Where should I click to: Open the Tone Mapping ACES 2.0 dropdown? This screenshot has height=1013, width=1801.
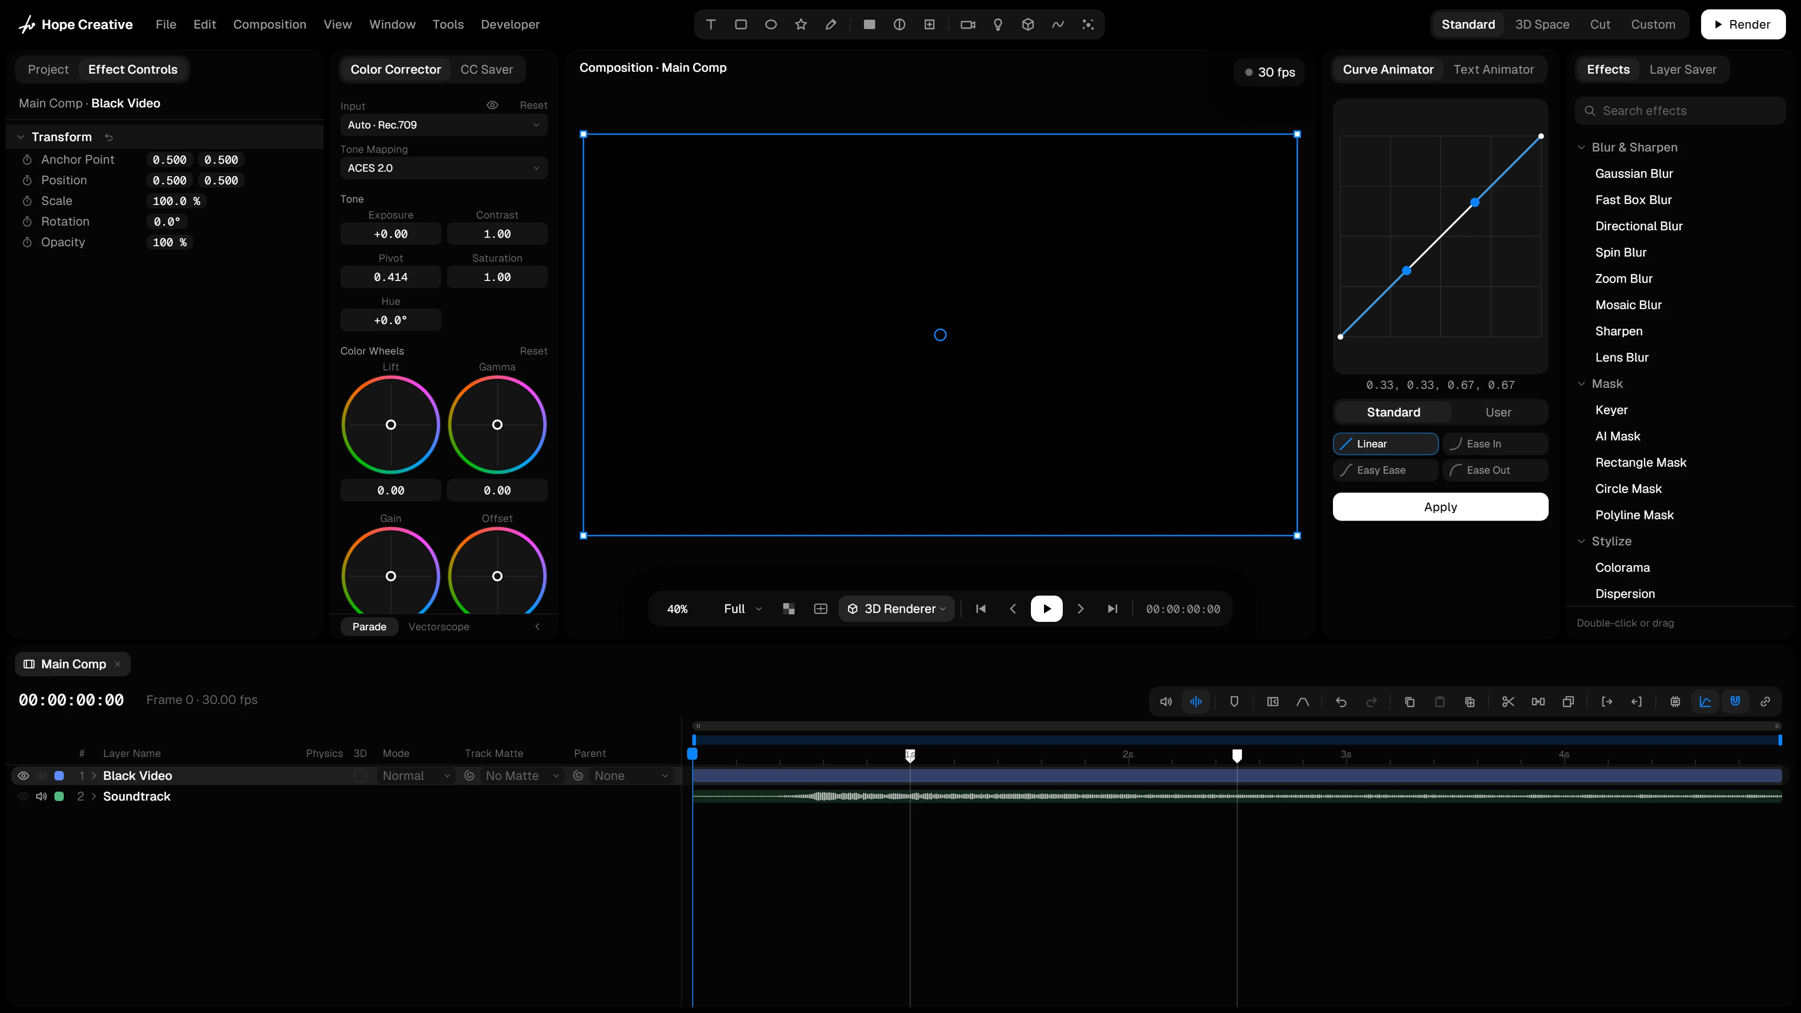[443, 168]
